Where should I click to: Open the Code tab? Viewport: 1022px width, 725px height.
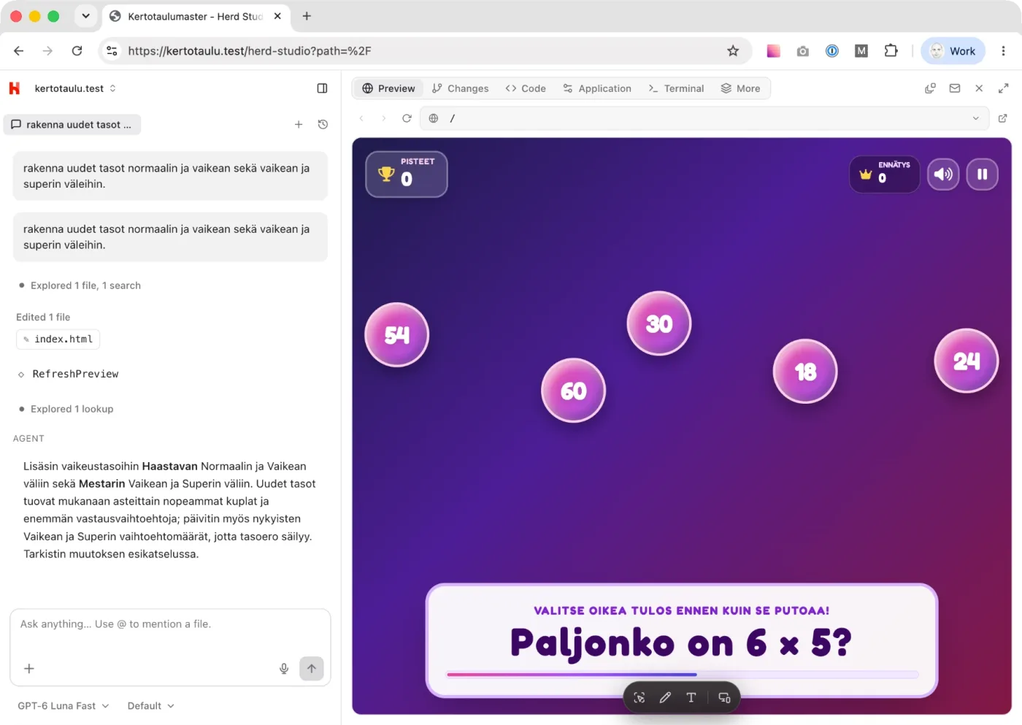526,88
